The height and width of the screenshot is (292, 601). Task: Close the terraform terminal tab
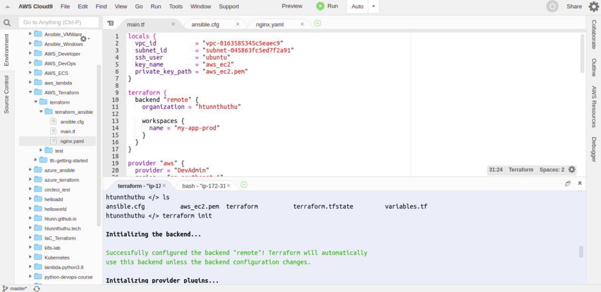164,185
